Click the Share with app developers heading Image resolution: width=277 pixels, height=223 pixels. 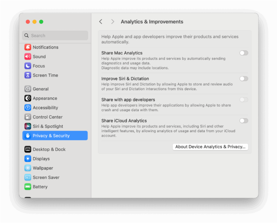click(x=128, y=100)
